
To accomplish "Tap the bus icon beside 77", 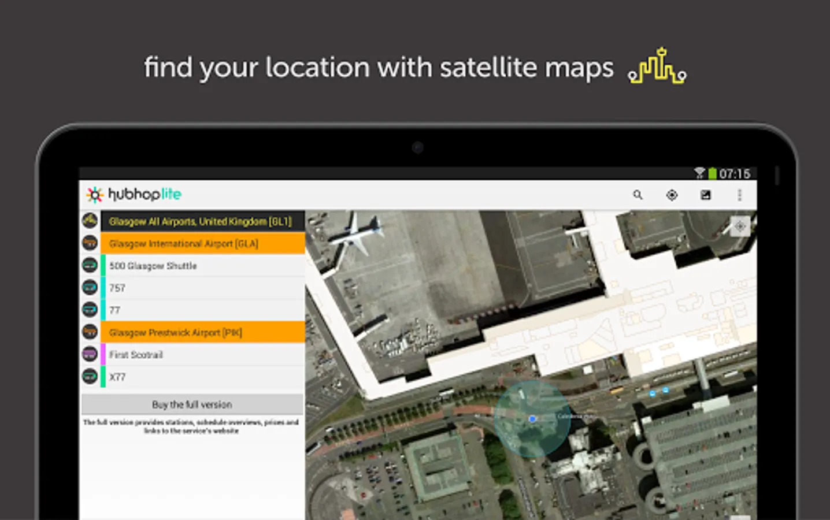I will pos(90,310).
